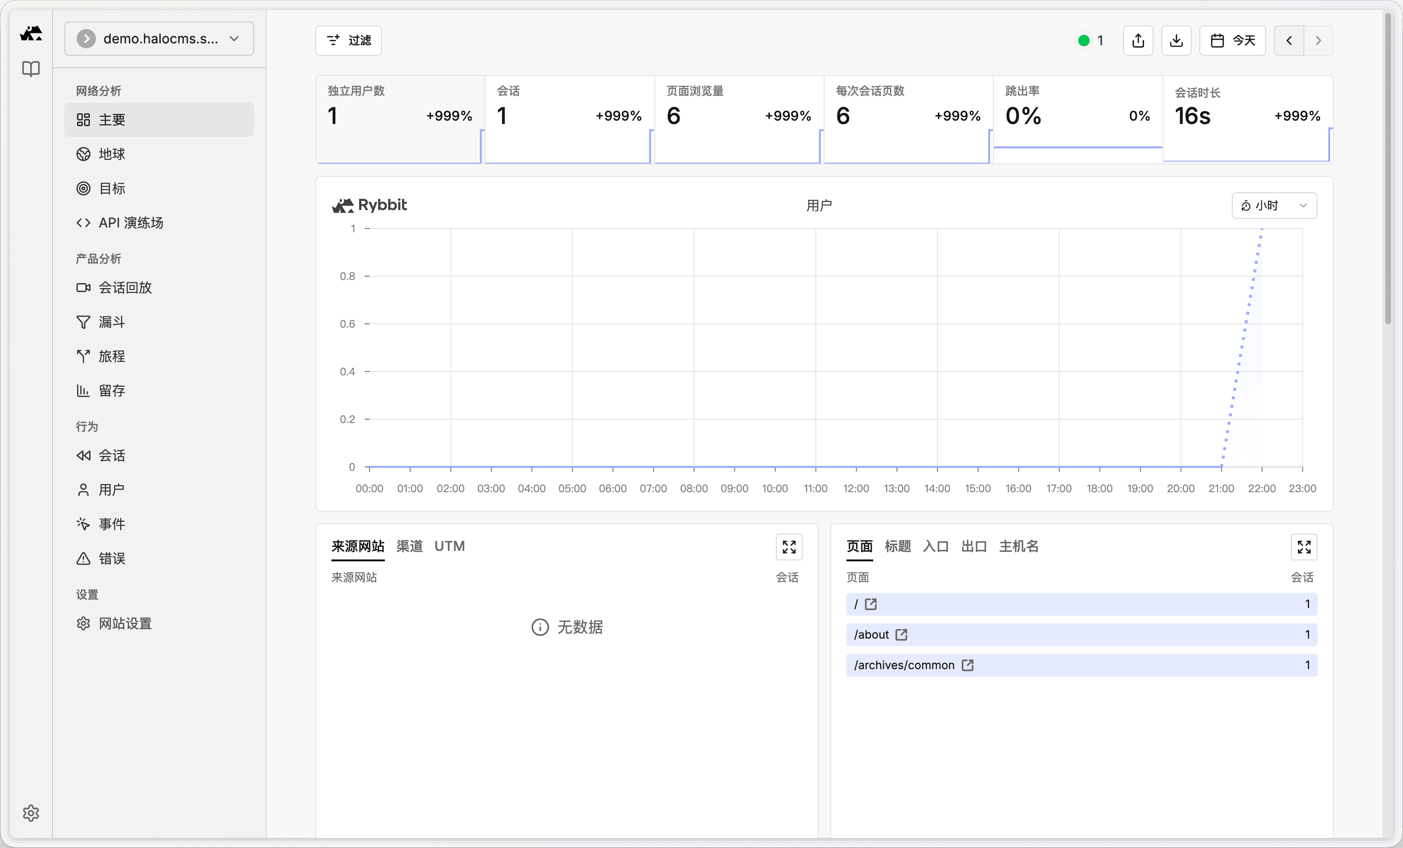
Task: Open external link for /archives/common
Action: (x=968, y=665)
